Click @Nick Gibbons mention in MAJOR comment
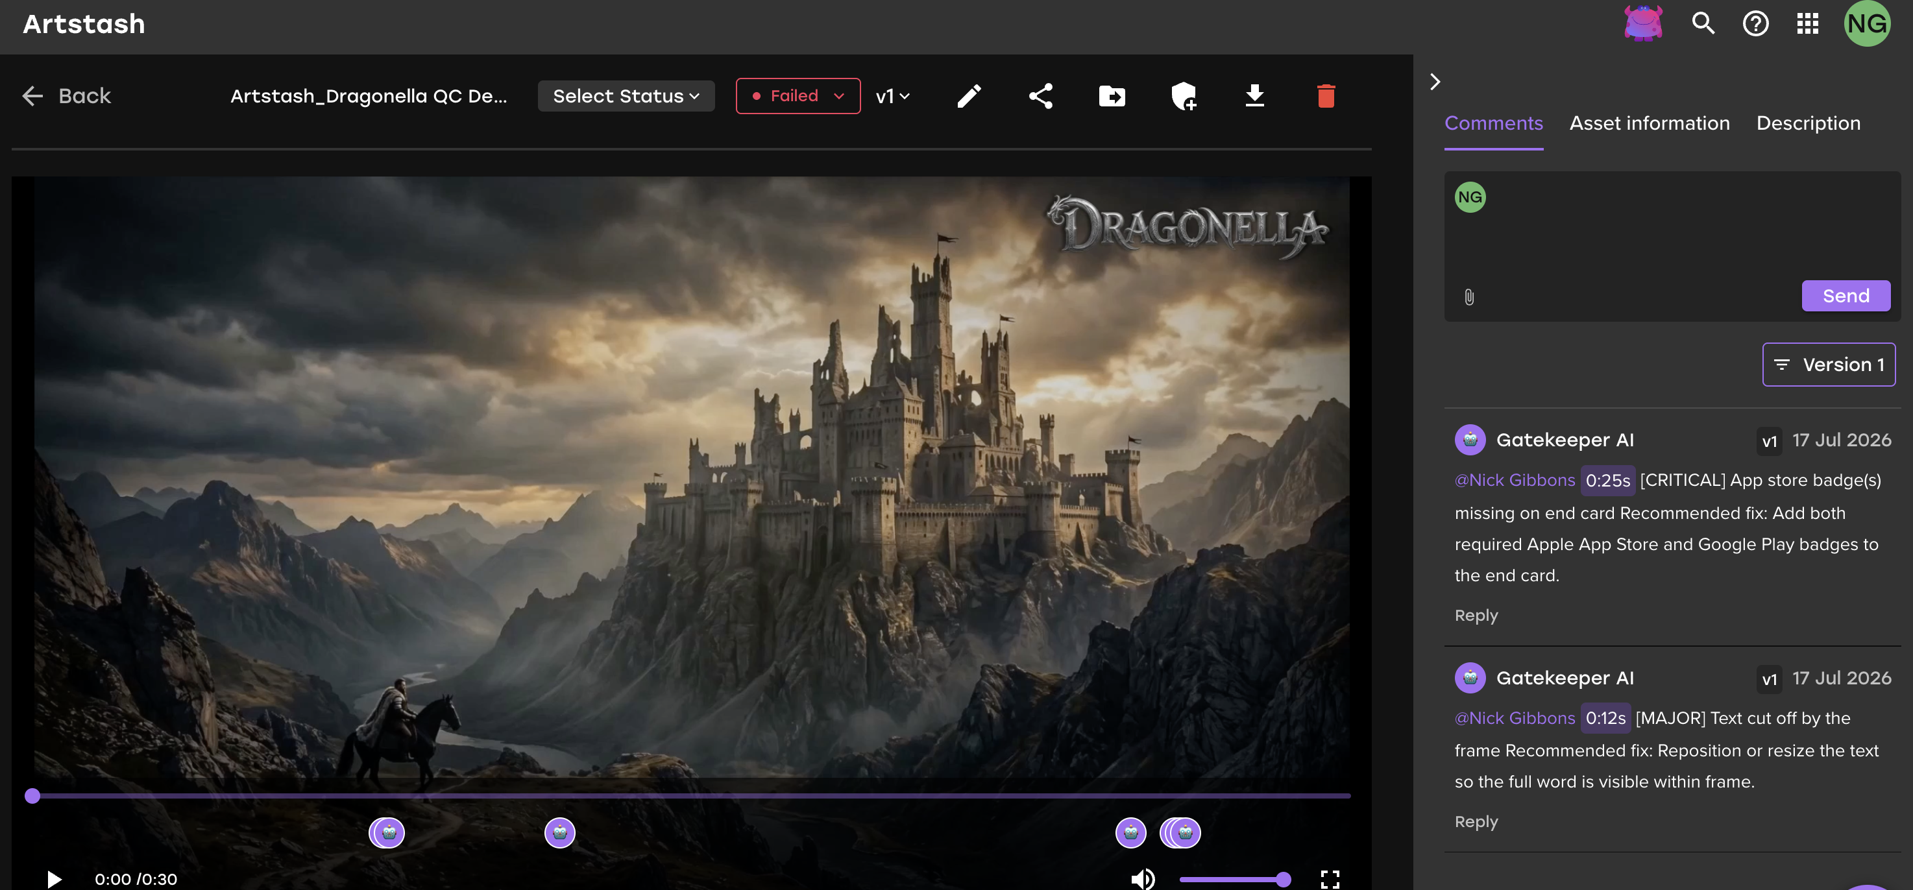 tap(1514, 718)
